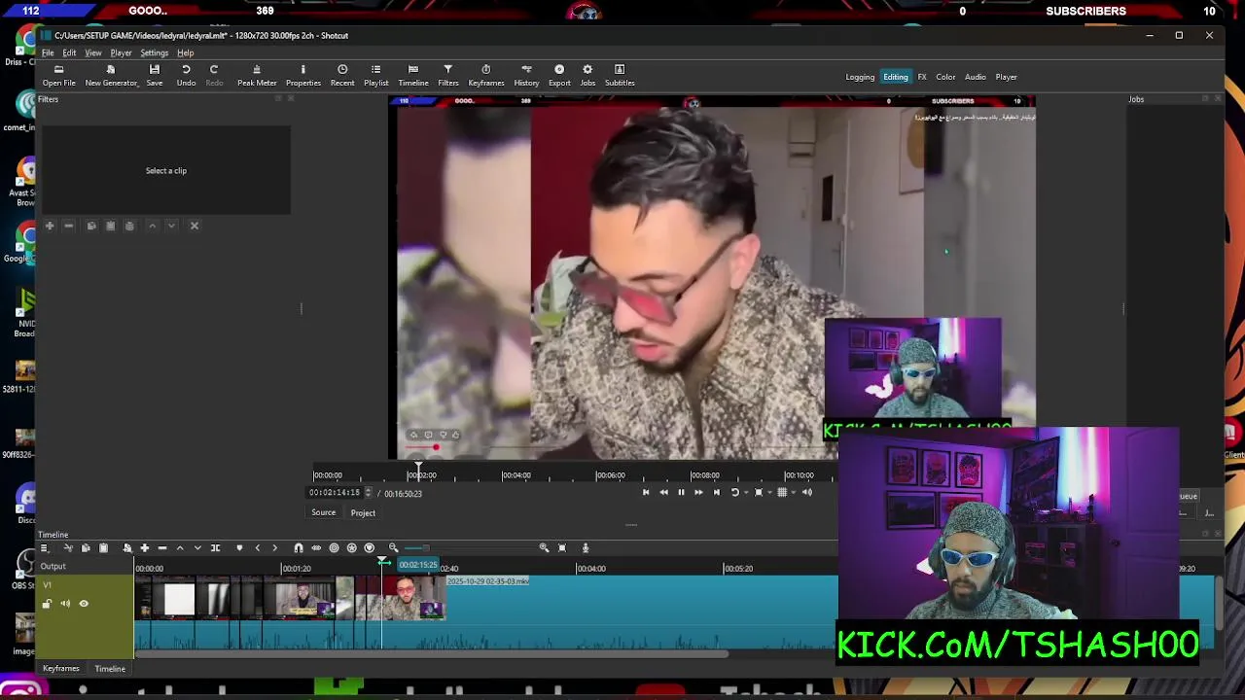Viewport: 1245px width, 700px height.
Task: Open the Export panel
Action: (559, 75)
